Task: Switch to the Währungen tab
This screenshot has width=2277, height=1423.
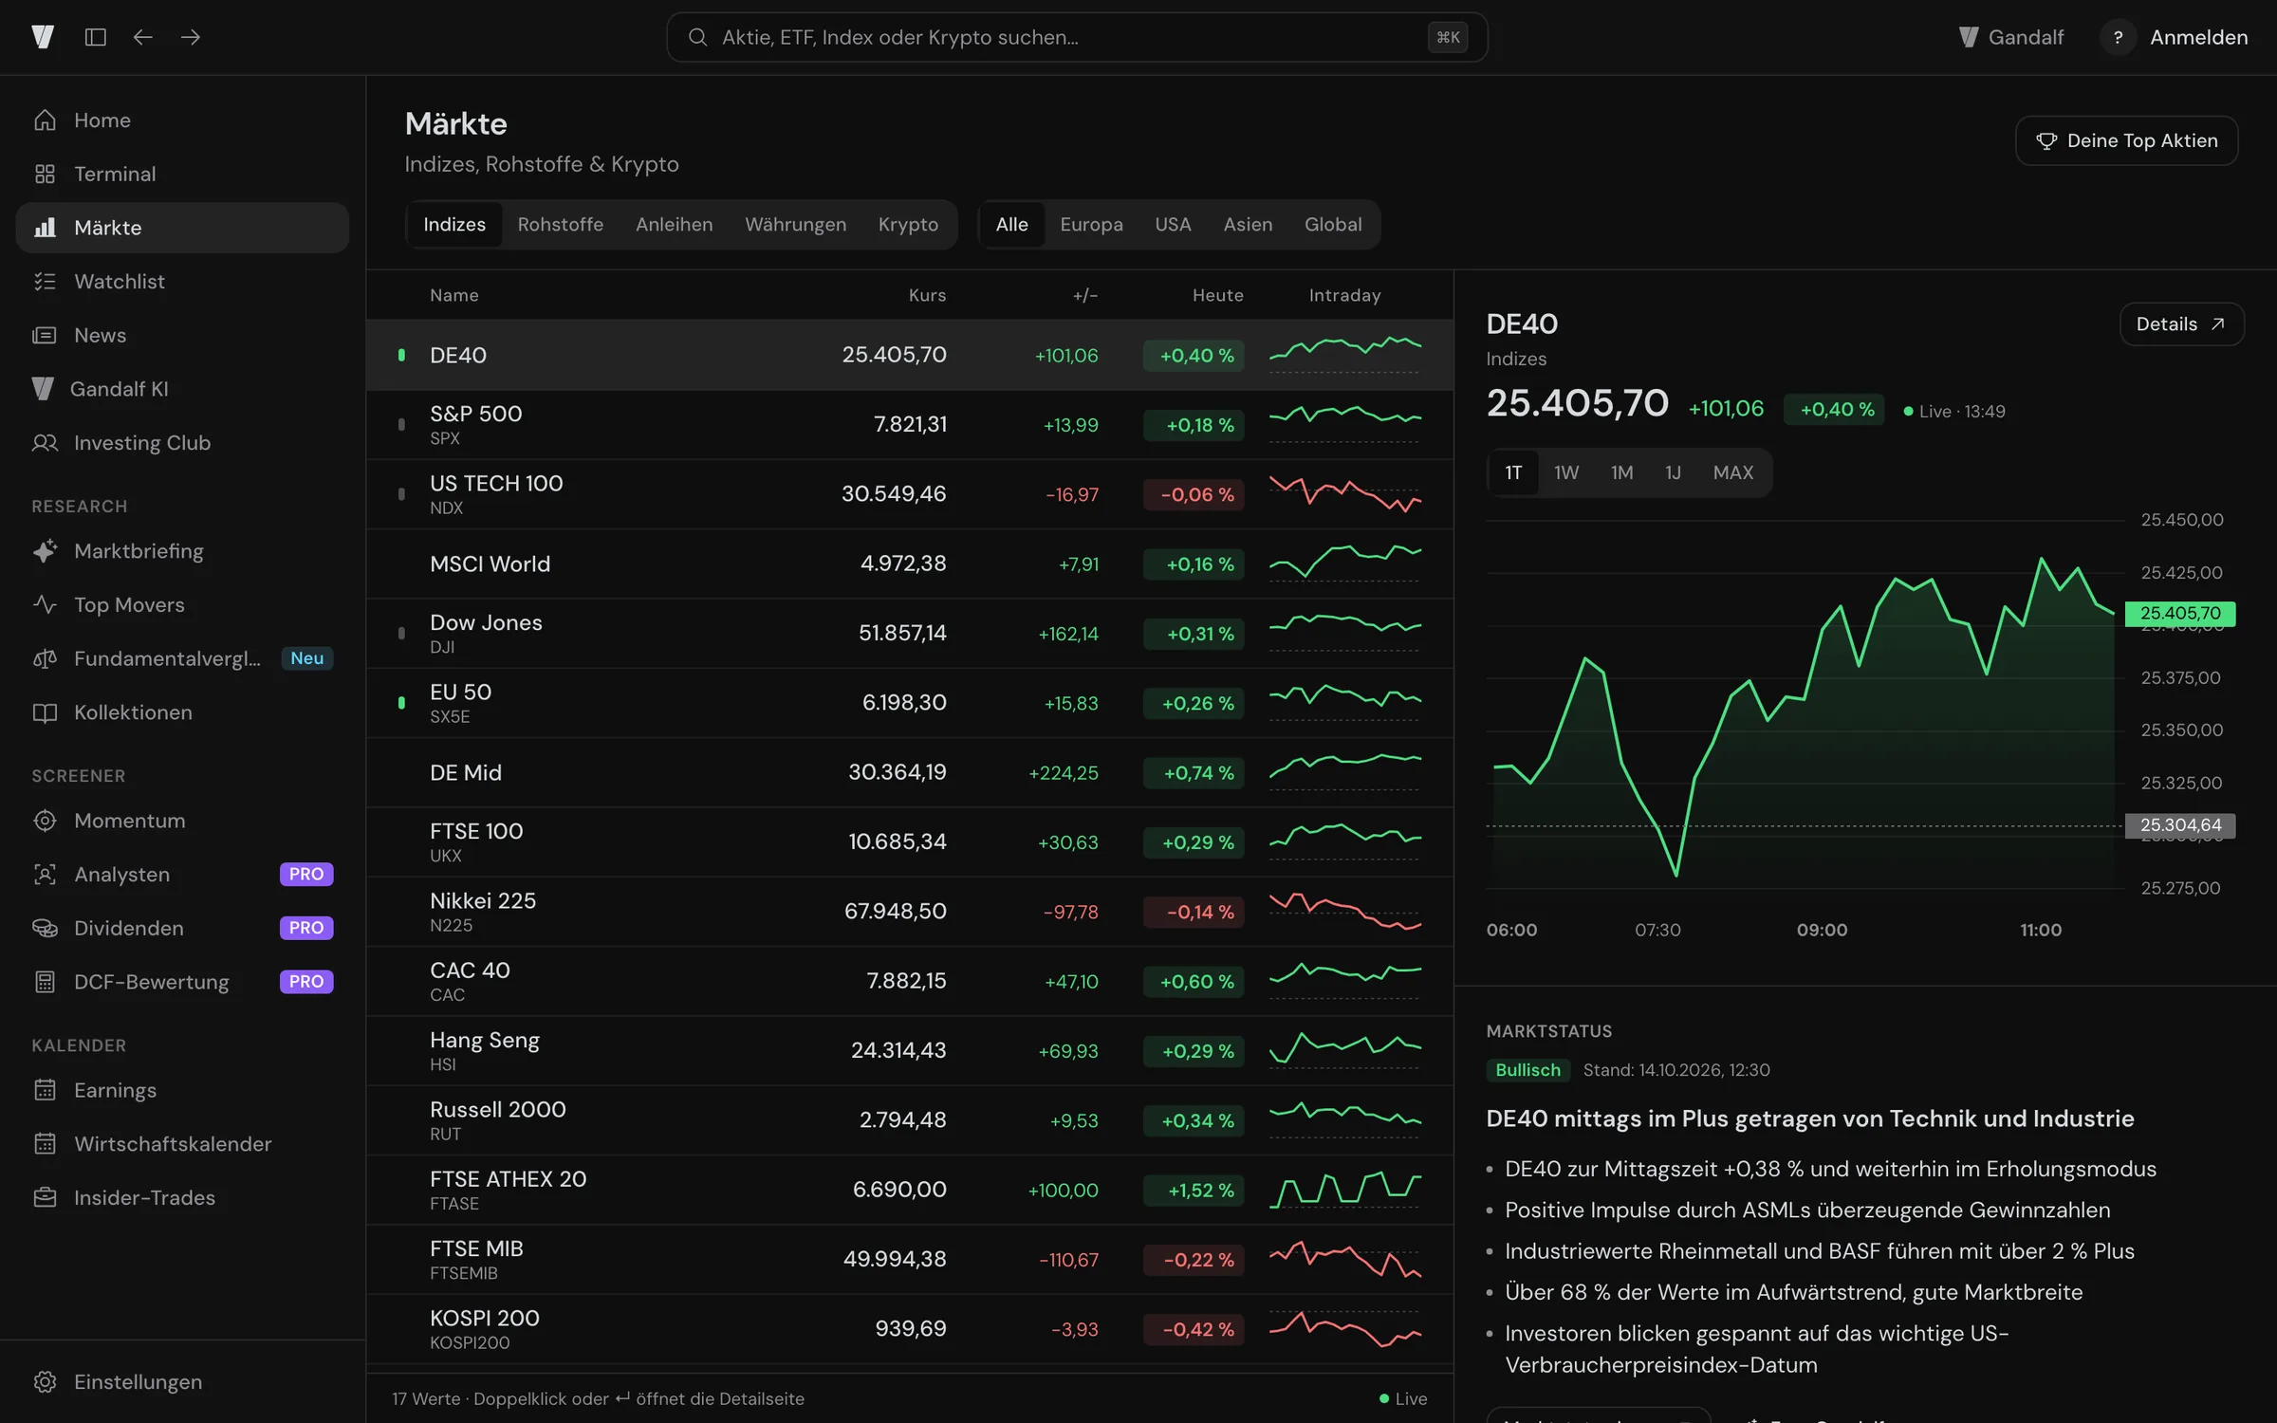Action: pos(795,225)
